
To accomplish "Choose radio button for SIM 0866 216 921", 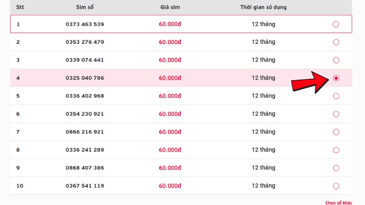I will click(336, 132).
